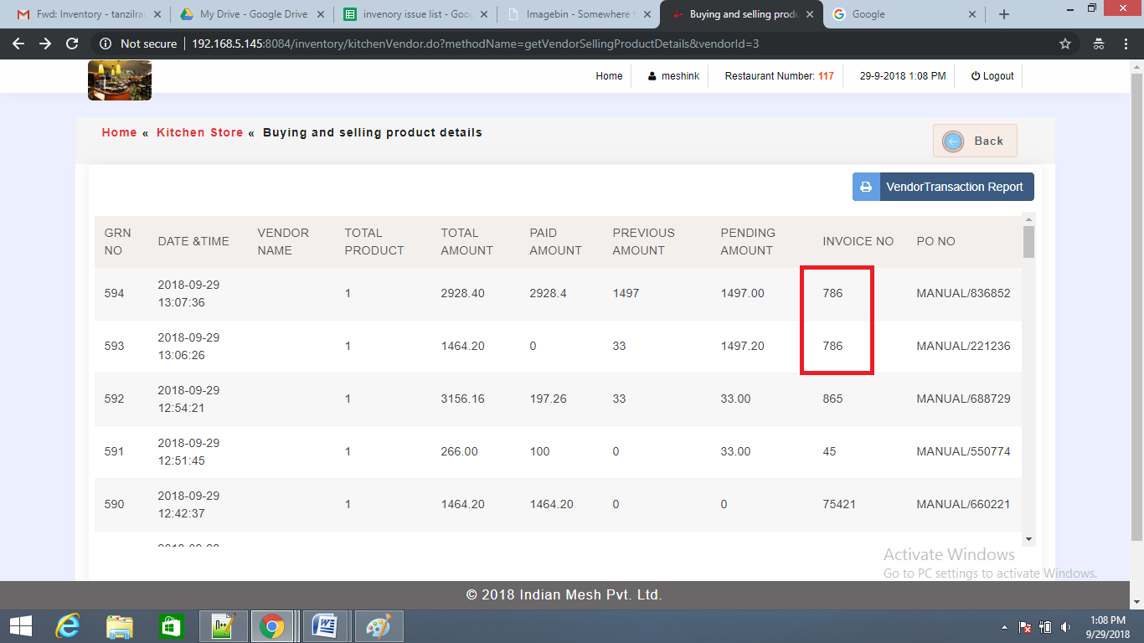Click the clock in the system tray
The image size is (1144, 643).
point(1107,626)
